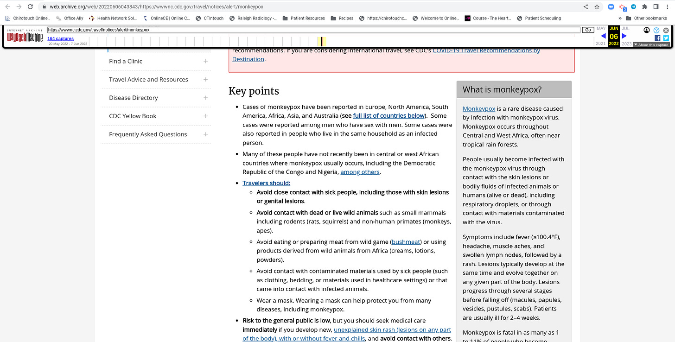The width and height of the screenshot is (675, 342).
Task: Click the browser forward arrow
Action: [19, 7]
